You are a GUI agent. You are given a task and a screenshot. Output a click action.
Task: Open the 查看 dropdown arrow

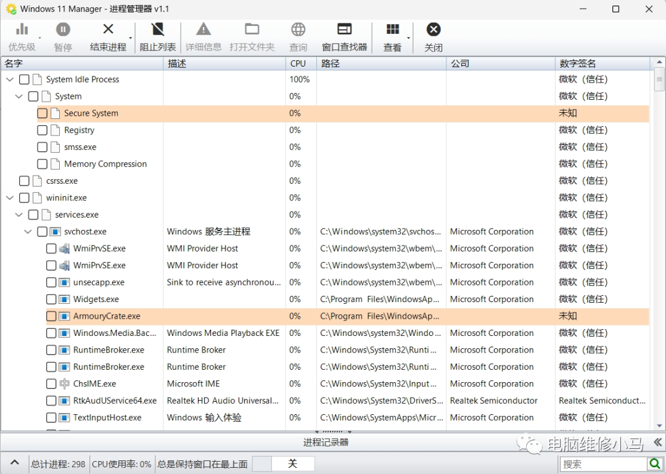pyautogui.click(x=409, y=38)
